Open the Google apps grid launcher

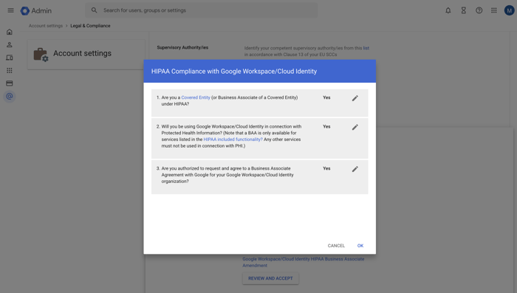point(494,10)
